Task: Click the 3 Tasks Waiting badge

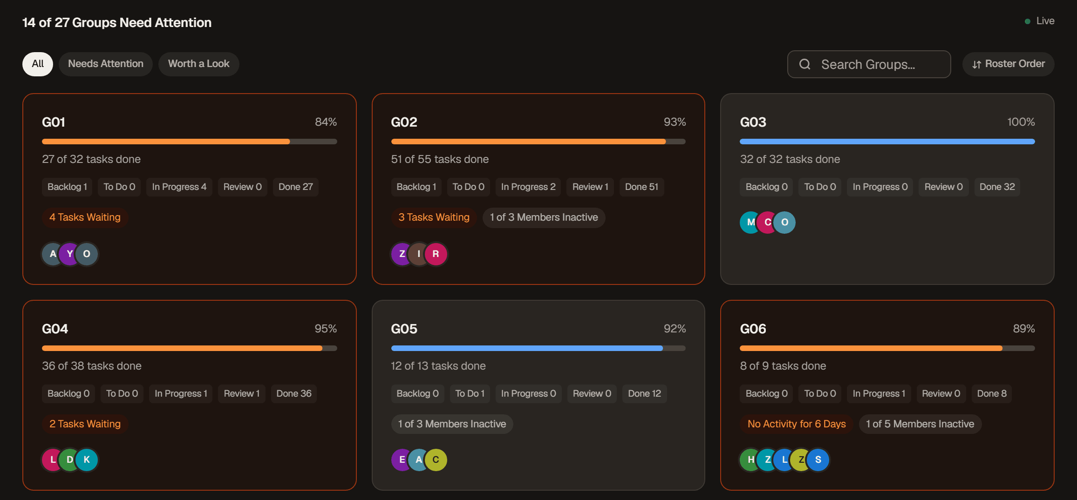Action: tap(434, 217)
